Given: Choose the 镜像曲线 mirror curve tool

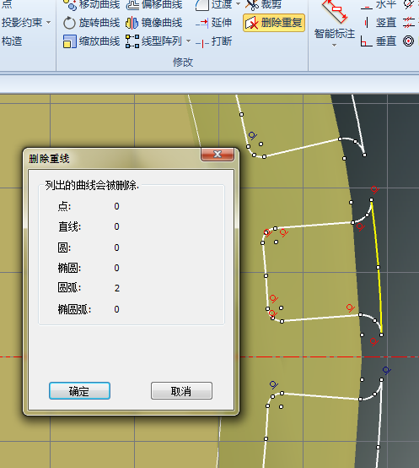Looking at the screenshot, I should point(153,23).
